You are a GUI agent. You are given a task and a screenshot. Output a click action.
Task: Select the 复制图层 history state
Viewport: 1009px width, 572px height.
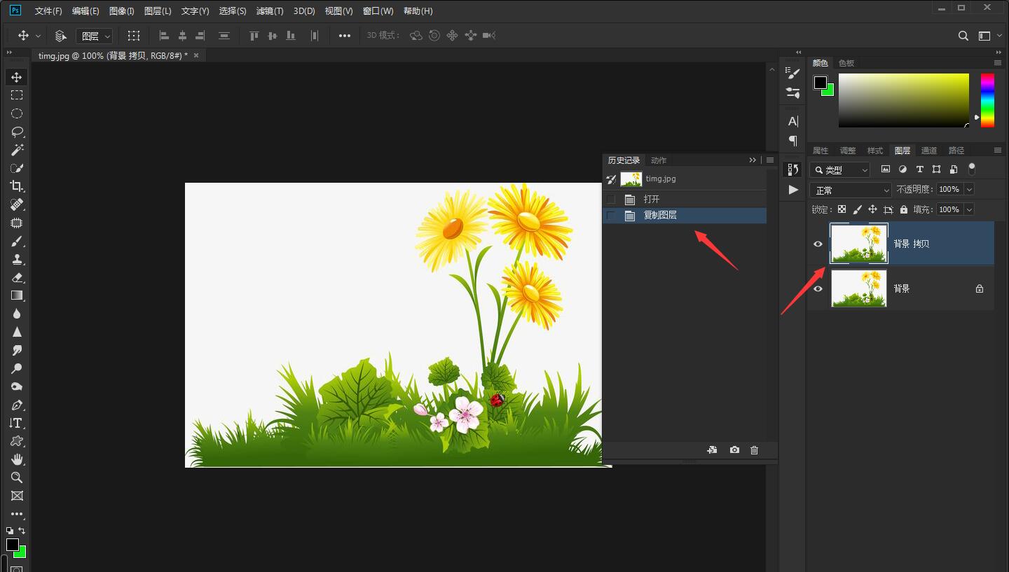[660, 216]
